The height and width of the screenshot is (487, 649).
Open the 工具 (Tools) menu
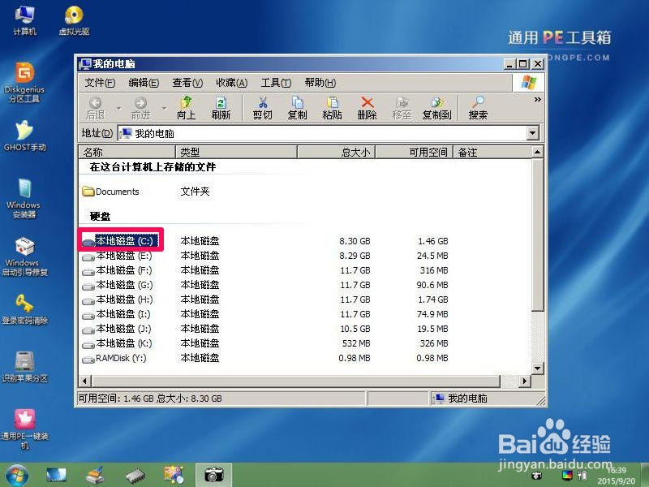pyautogui.click(x=275, y=82)
